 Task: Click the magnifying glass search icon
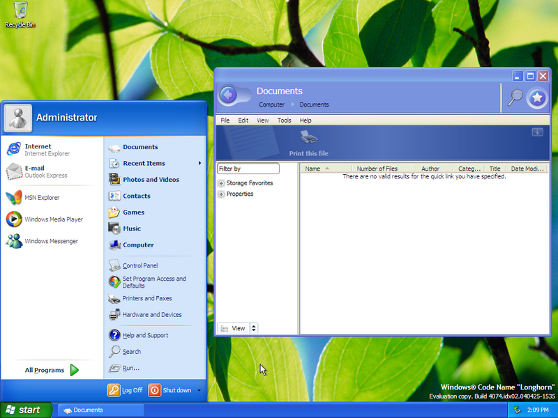(515, 98)
